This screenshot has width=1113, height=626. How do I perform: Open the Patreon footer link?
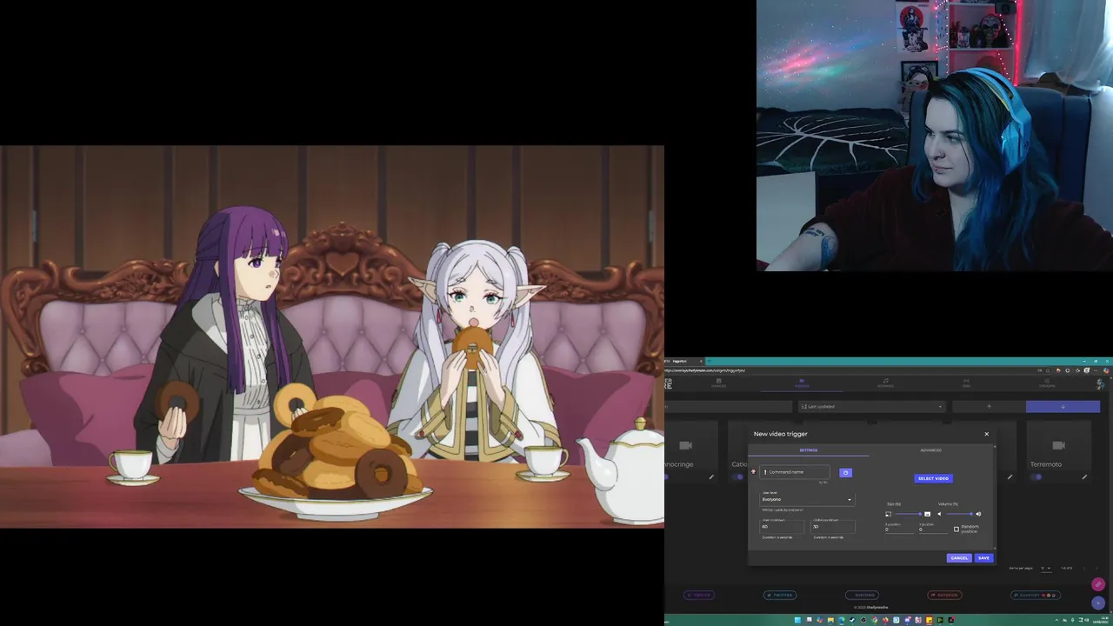(x=945, y=595)
